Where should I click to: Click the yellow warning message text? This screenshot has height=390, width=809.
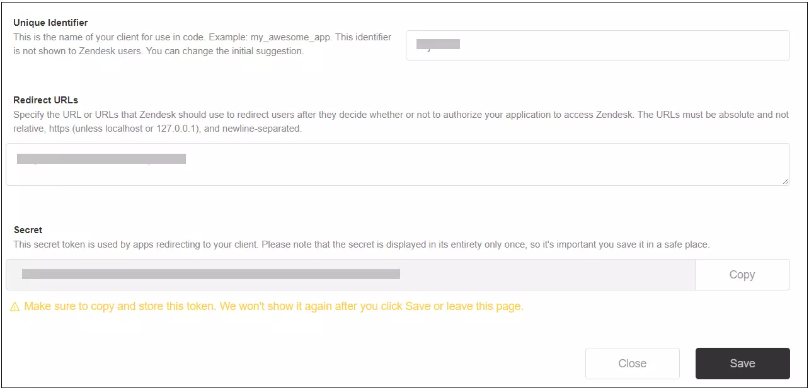point(274,306)
